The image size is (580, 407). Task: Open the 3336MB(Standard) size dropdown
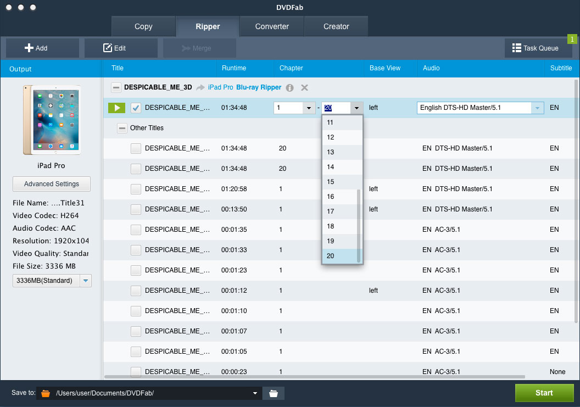click(86, 281)
